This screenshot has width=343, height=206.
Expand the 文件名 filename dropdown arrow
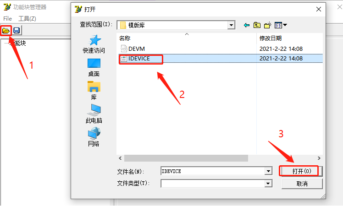click(x=268, y=171)
